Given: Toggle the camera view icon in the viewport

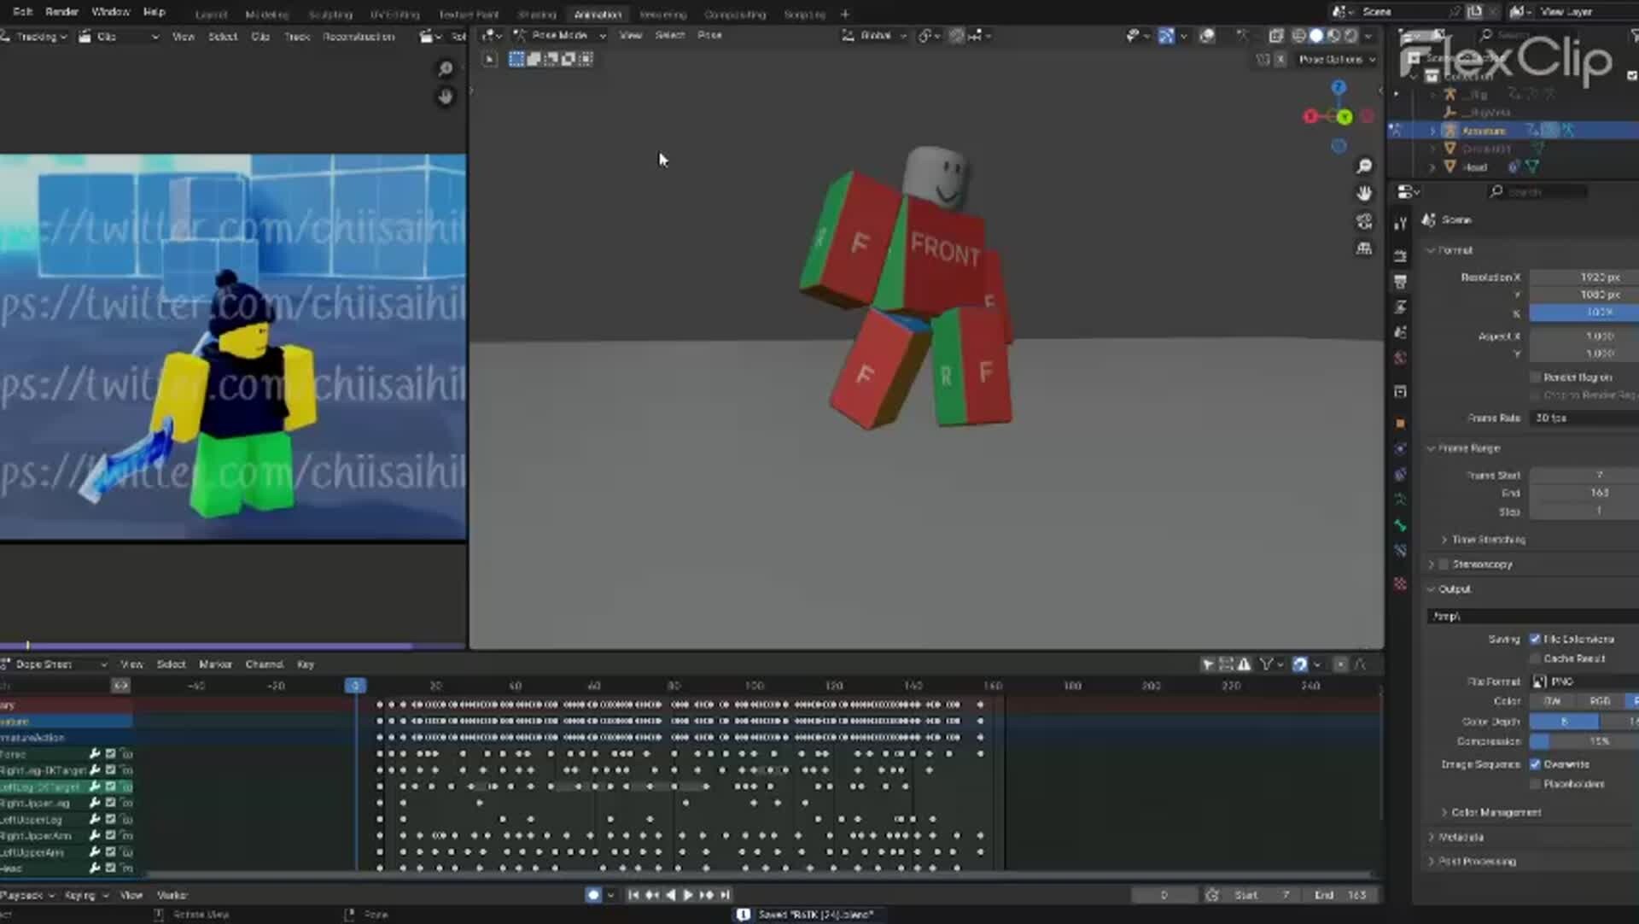Looking at the screenshot, I should [x=1364, y=222].
